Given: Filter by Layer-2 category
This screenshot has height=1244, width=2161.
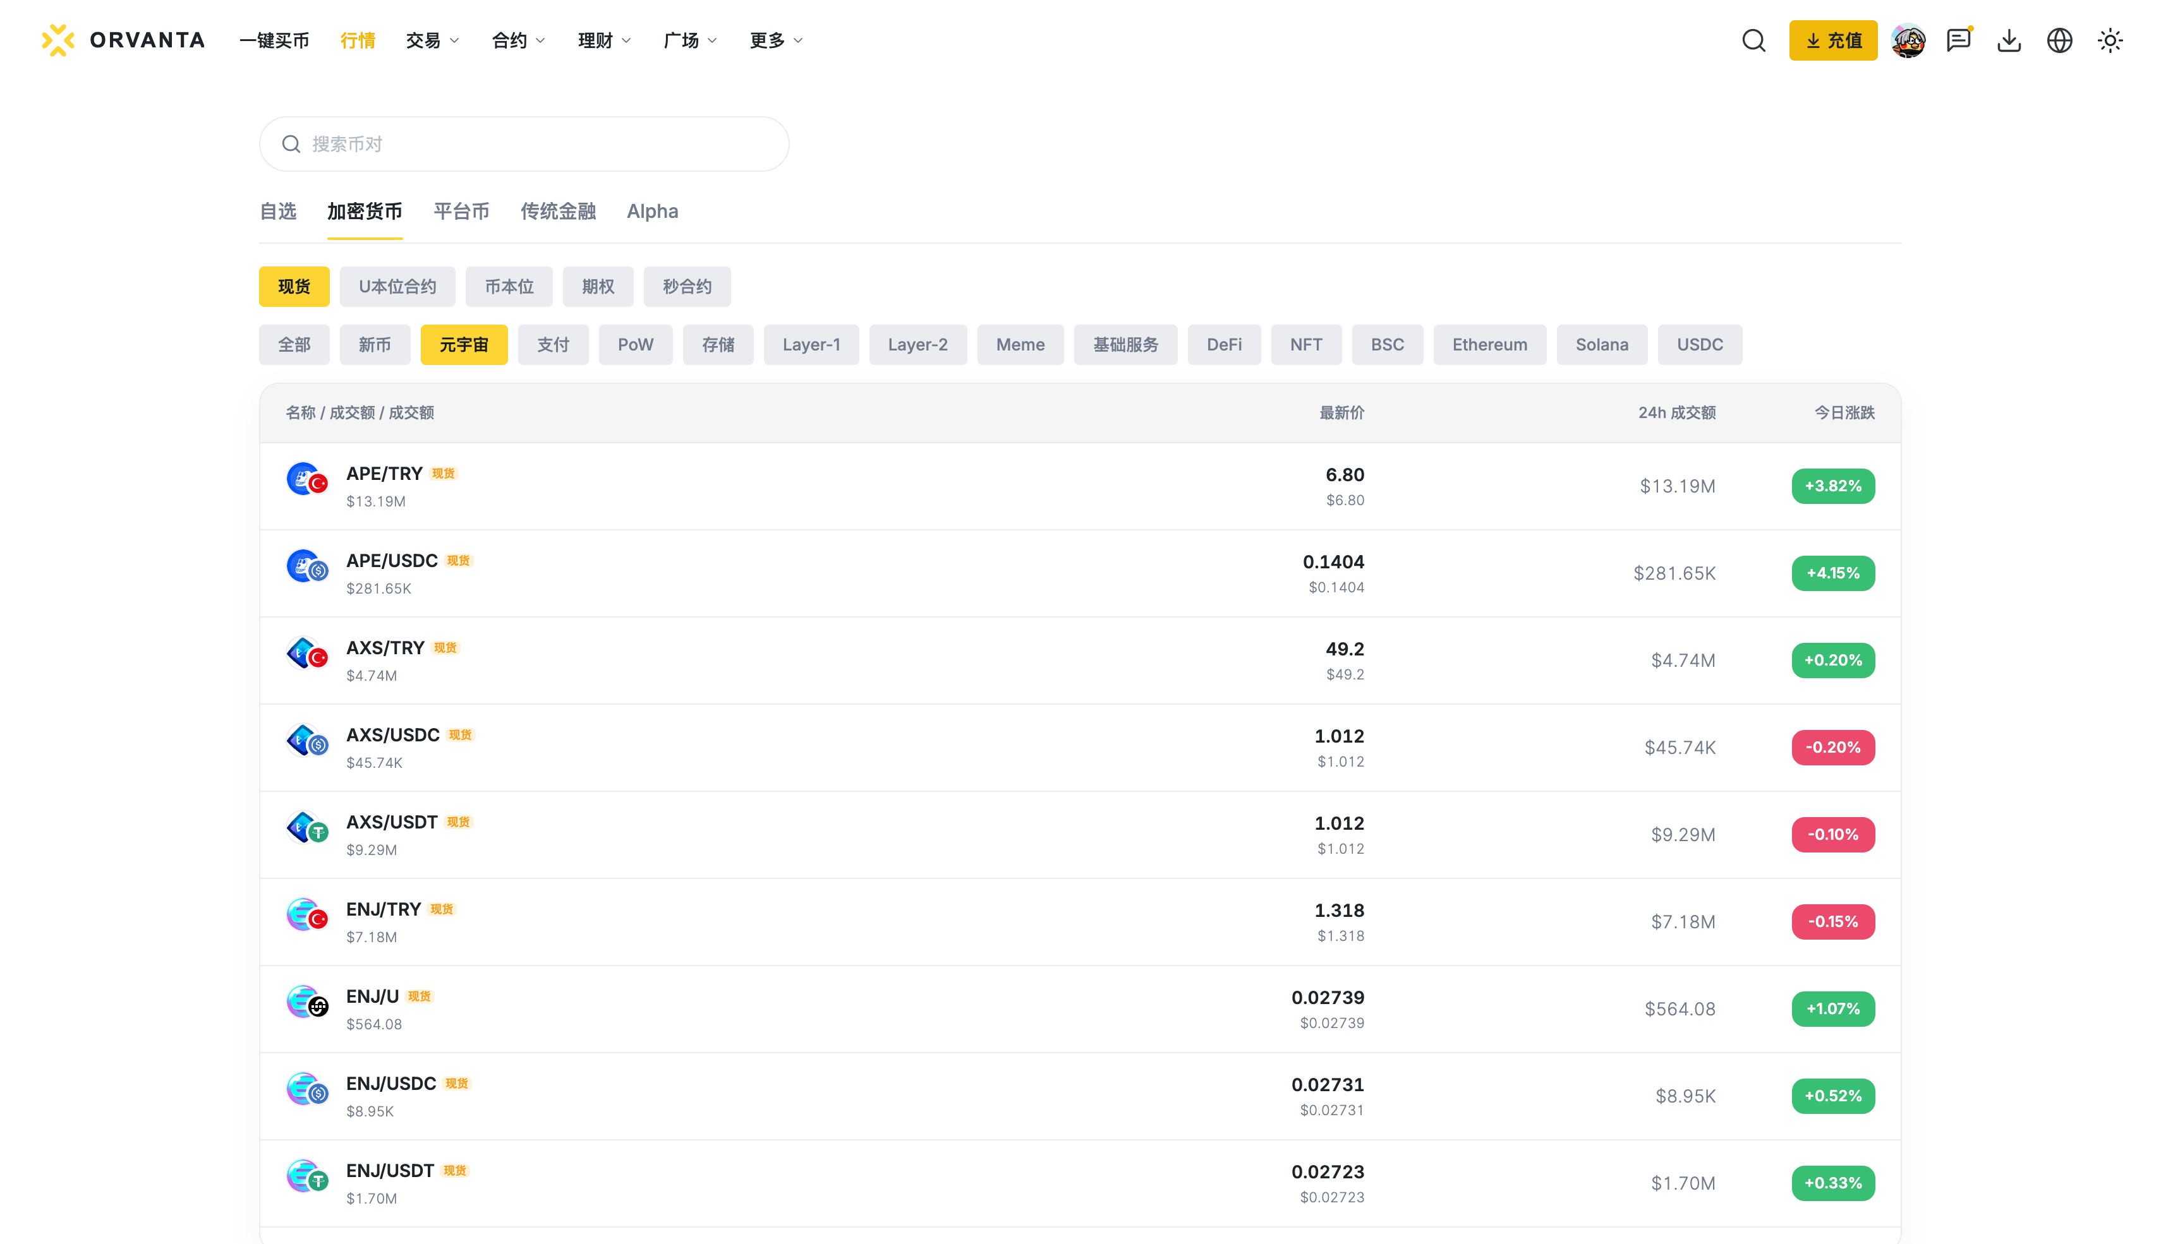Looking at the screenshot, I should pos(918,344).
